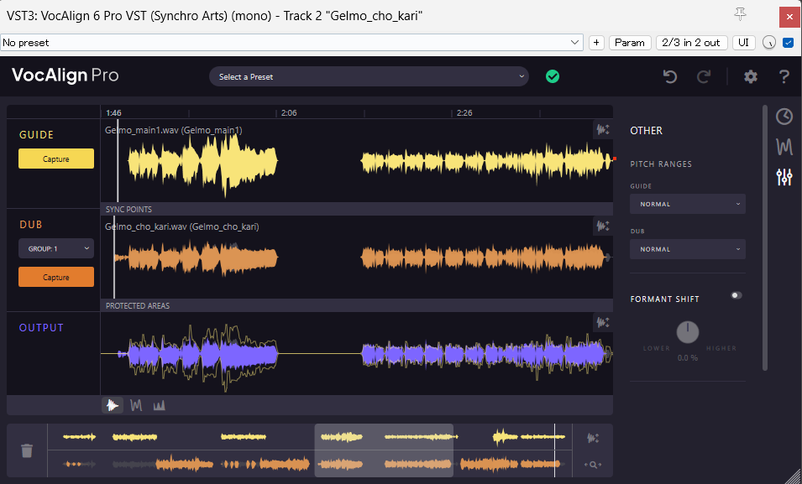Click the highlighted view region in the overview strip
802x484 pixels.
(x=384, y=450)
